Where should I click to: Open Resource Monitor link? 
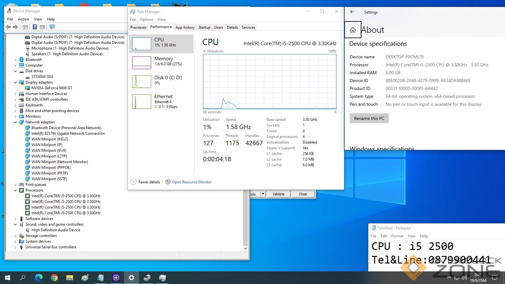tap(192, 182)
